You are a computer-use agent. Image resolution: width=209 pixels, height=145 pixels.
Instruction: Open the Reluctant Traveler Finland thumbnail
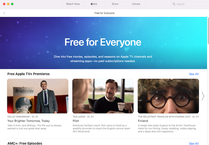[168, 96]
